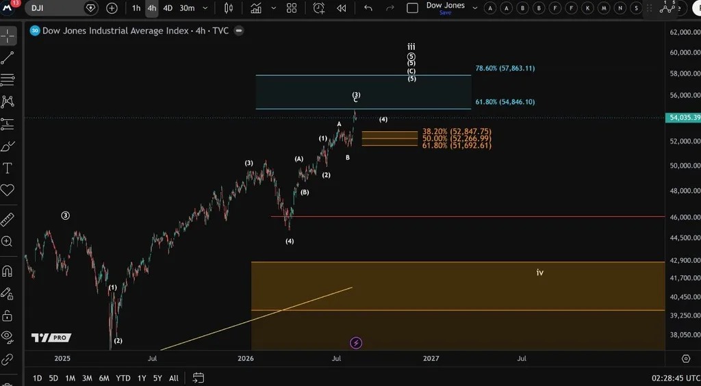
Task: Select the long position forecasting tool
Action: click(x=8, y=124)
